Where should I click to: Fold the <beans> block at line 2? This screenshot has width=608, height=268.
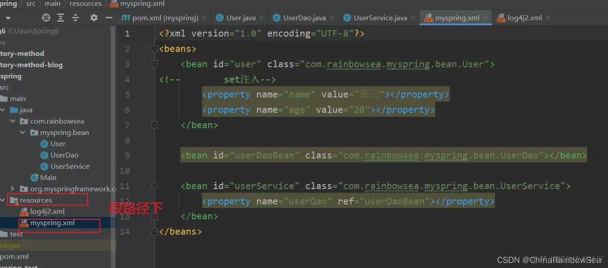click(x=155, y=49)
